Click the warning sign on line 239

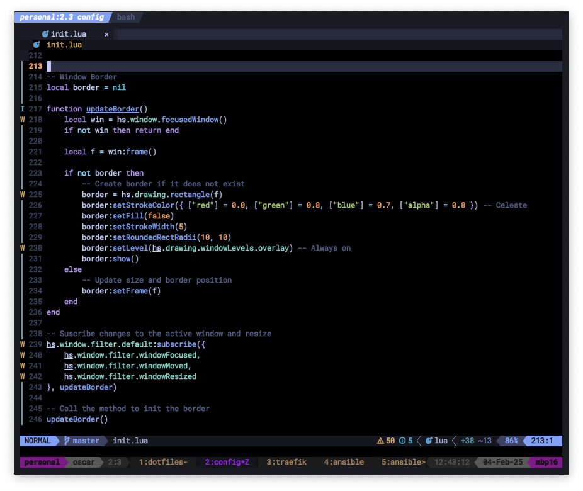22,344
